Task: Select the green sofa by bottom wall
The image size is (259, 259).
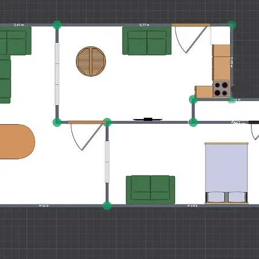Action: (150, 189)
